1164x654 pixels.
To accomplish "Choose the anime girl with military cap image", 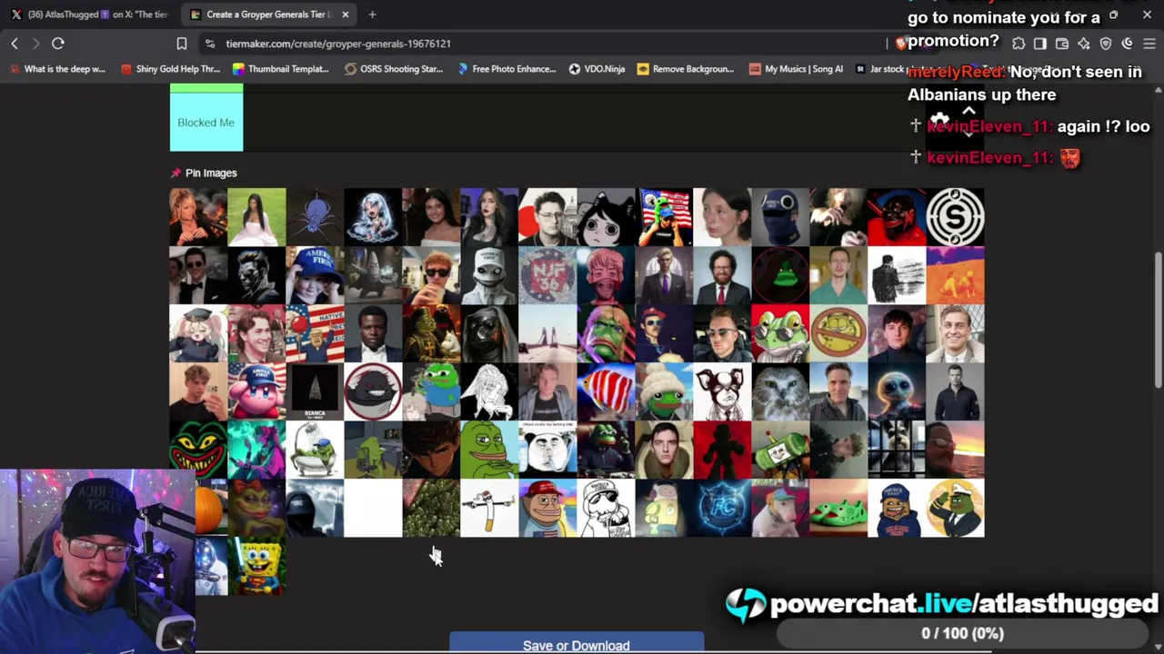I will pos(198,333).
